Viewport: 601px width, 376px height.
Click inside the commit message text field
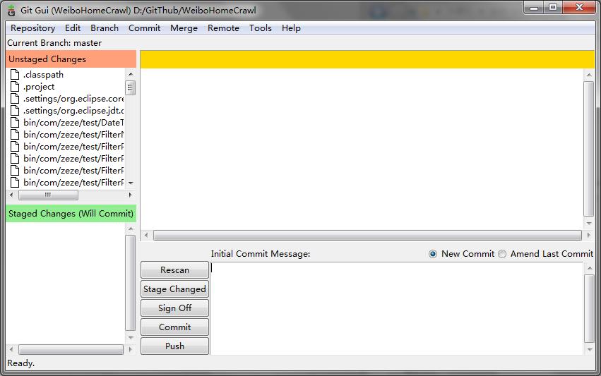397,308
